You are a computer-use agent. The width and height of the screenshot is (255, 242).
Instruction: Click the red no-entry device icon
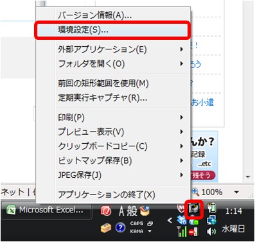(x=193, y=232)
